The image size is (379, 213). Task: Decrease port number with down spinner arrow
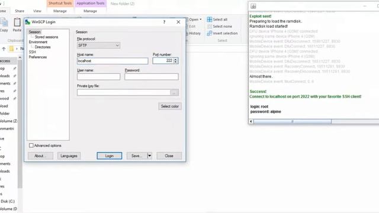(x=176, y=62)
